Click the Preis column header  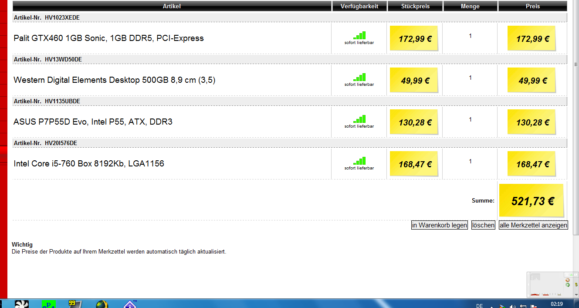pos(533,6)
